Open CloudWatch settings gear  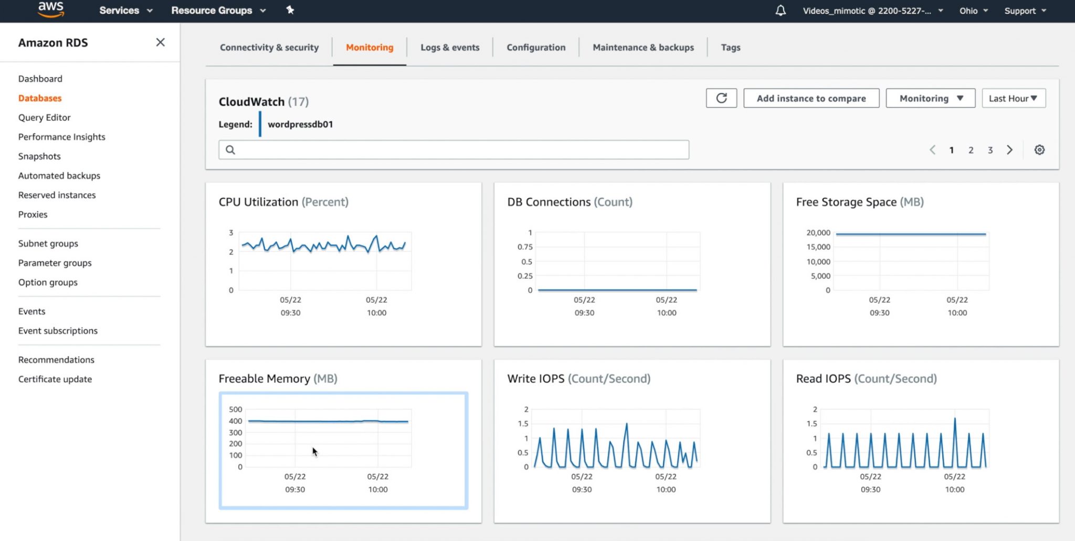[1039, 150]
